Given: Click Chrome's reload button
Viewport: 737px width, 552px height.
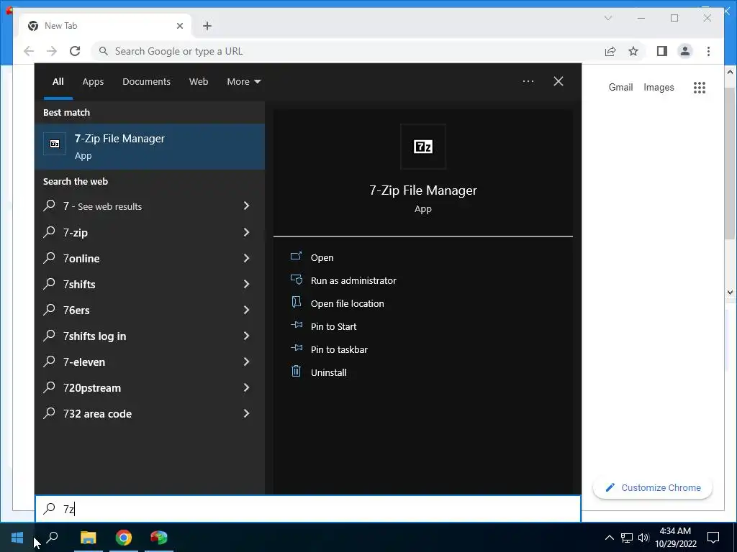Looking at the screenshot, I should pyautogui.click(x=75, y=51).
